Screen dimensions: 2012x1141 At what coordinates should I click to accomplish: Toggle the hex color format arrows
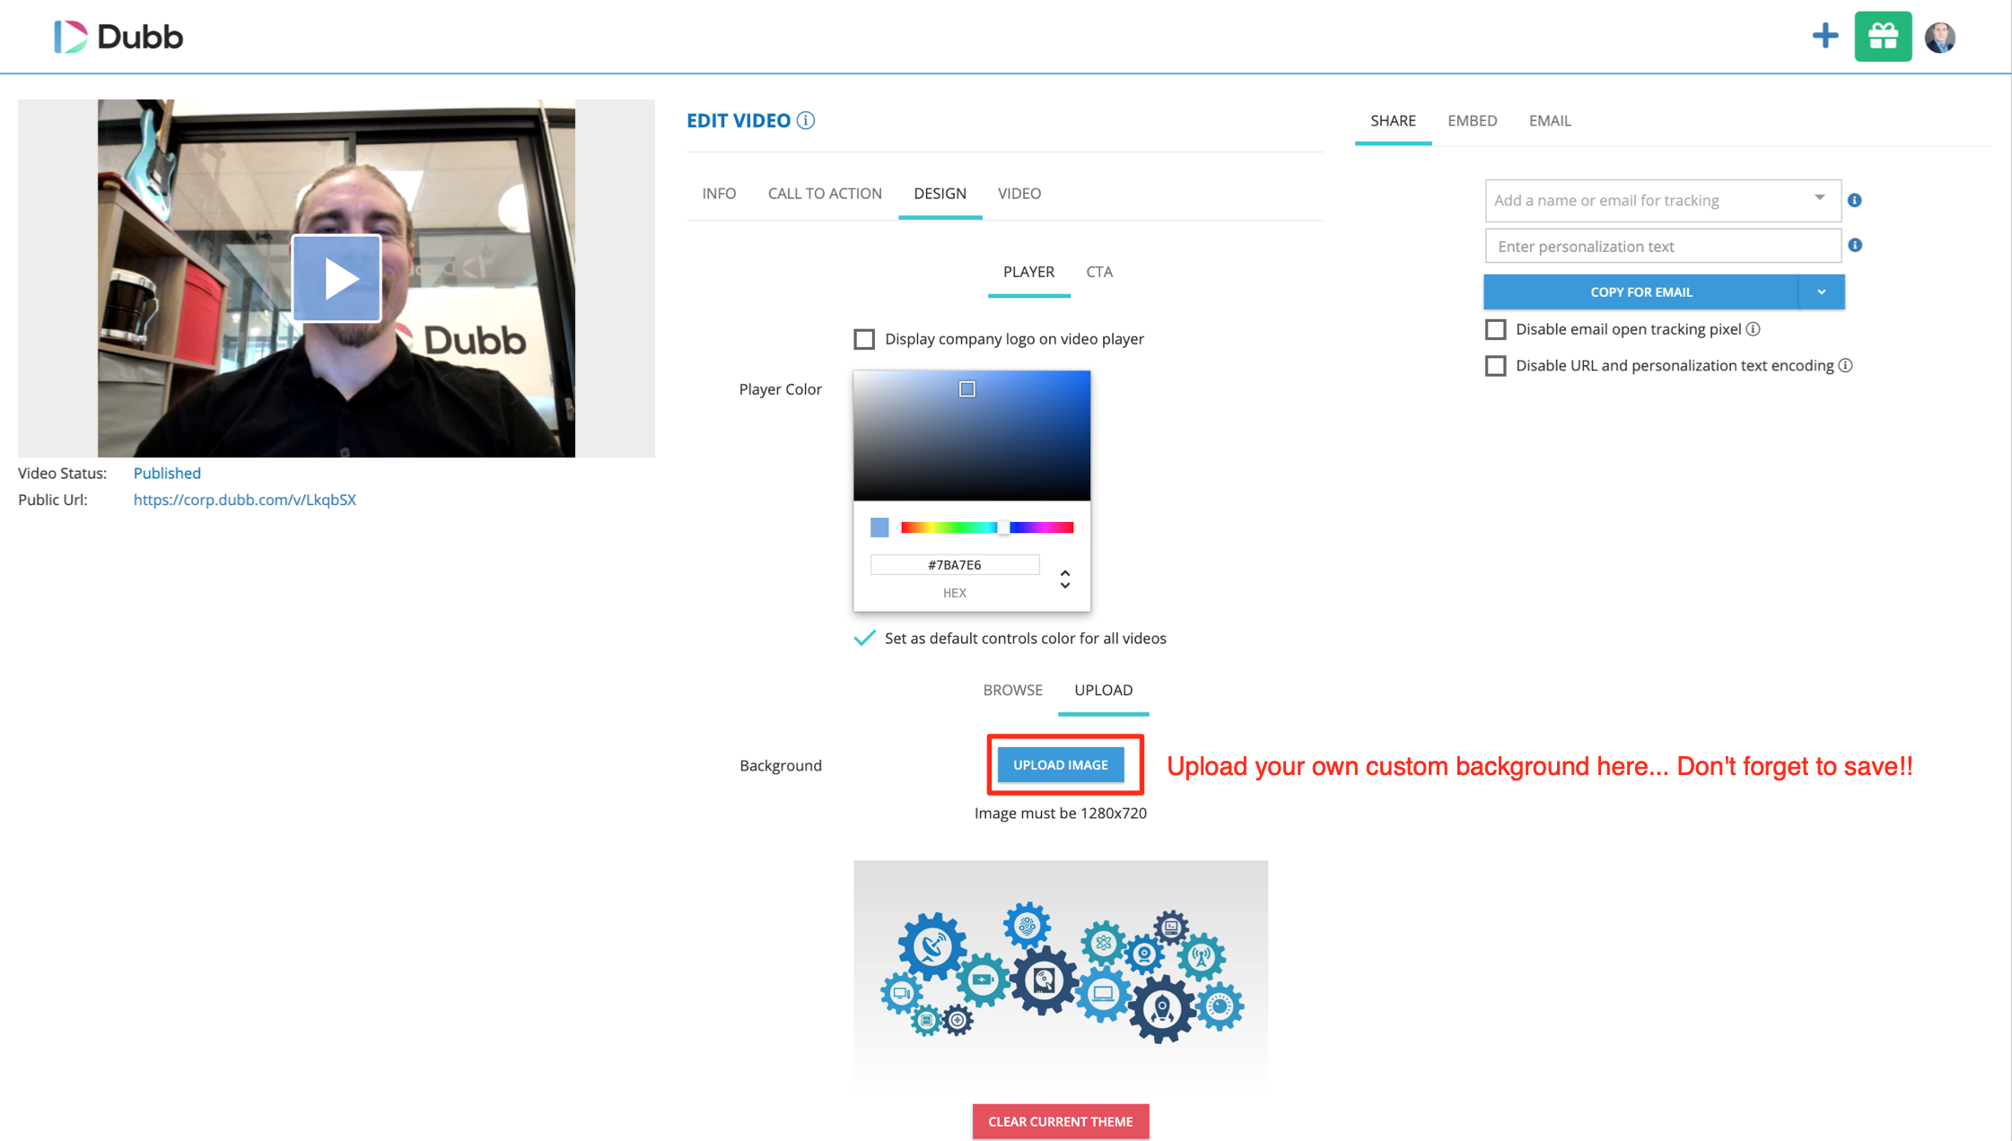(1065, 579)
